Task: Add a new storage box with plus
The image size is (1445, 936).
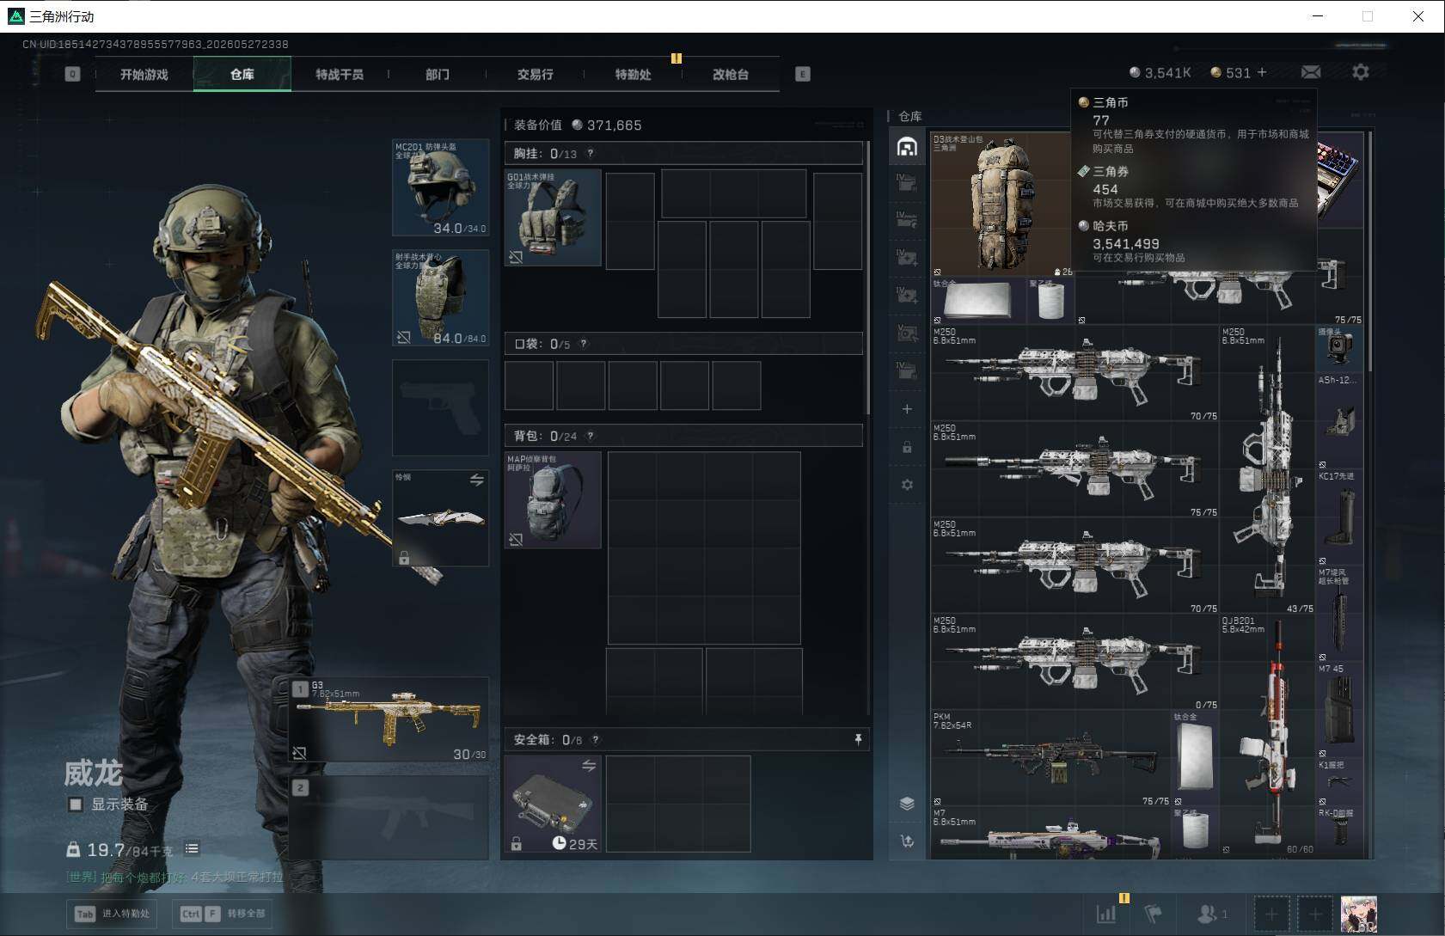Action: [x=907, y=409]
